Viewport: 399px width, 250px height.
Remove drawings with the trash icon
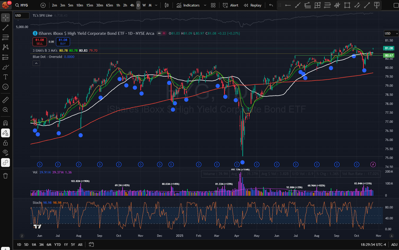(5, 176)
